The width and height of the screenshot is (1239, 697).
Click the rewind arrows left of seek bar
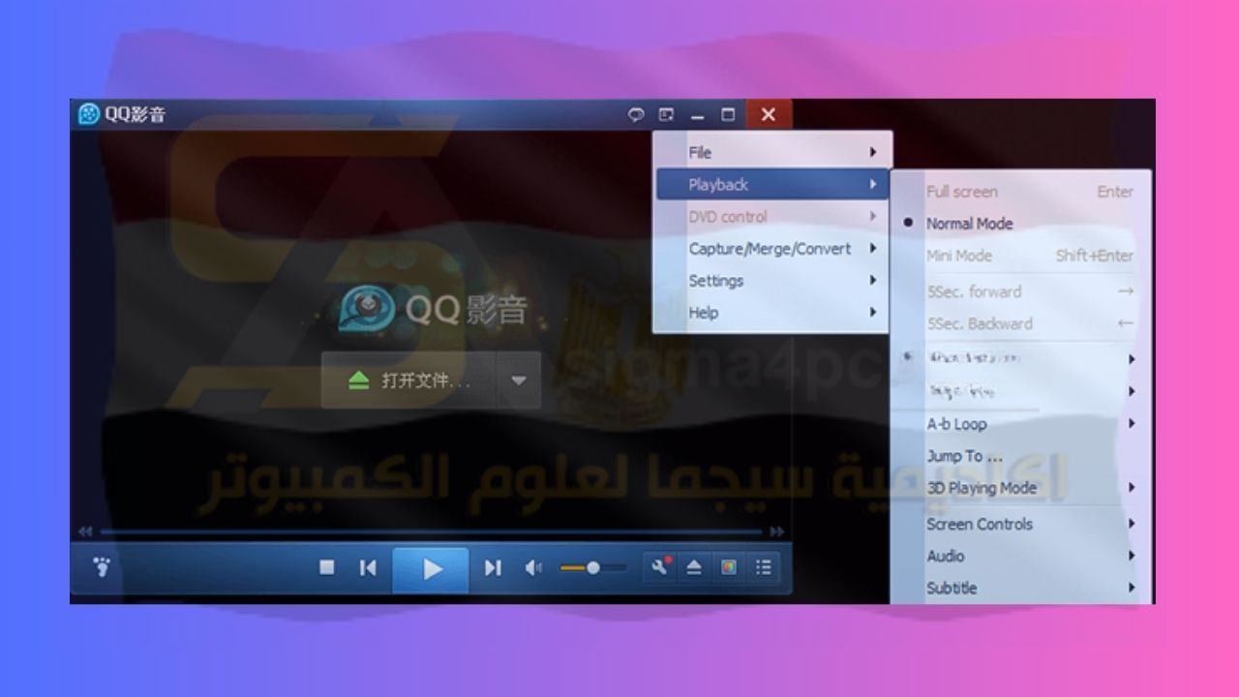point(85,531)
